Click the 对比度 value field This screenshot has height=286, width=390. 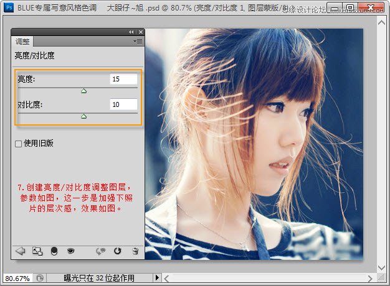(123, 104)
